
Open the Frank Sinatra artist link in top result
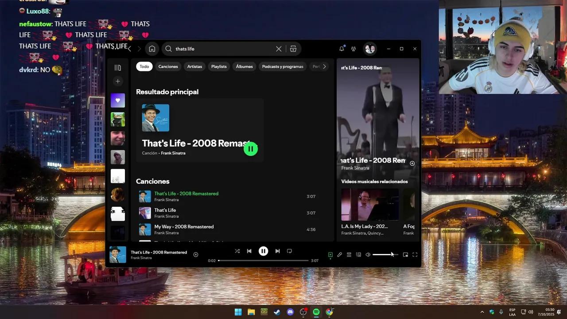click(173, 153)
